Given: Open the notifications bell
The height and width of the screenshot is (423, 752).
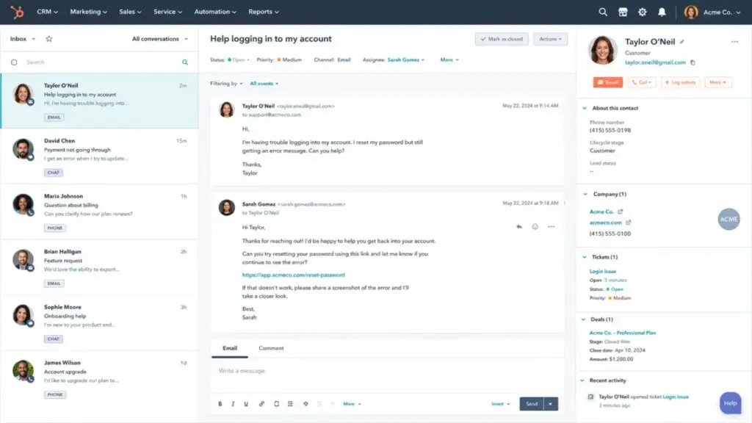Looking at the screenshot, I should click(662, 12).
